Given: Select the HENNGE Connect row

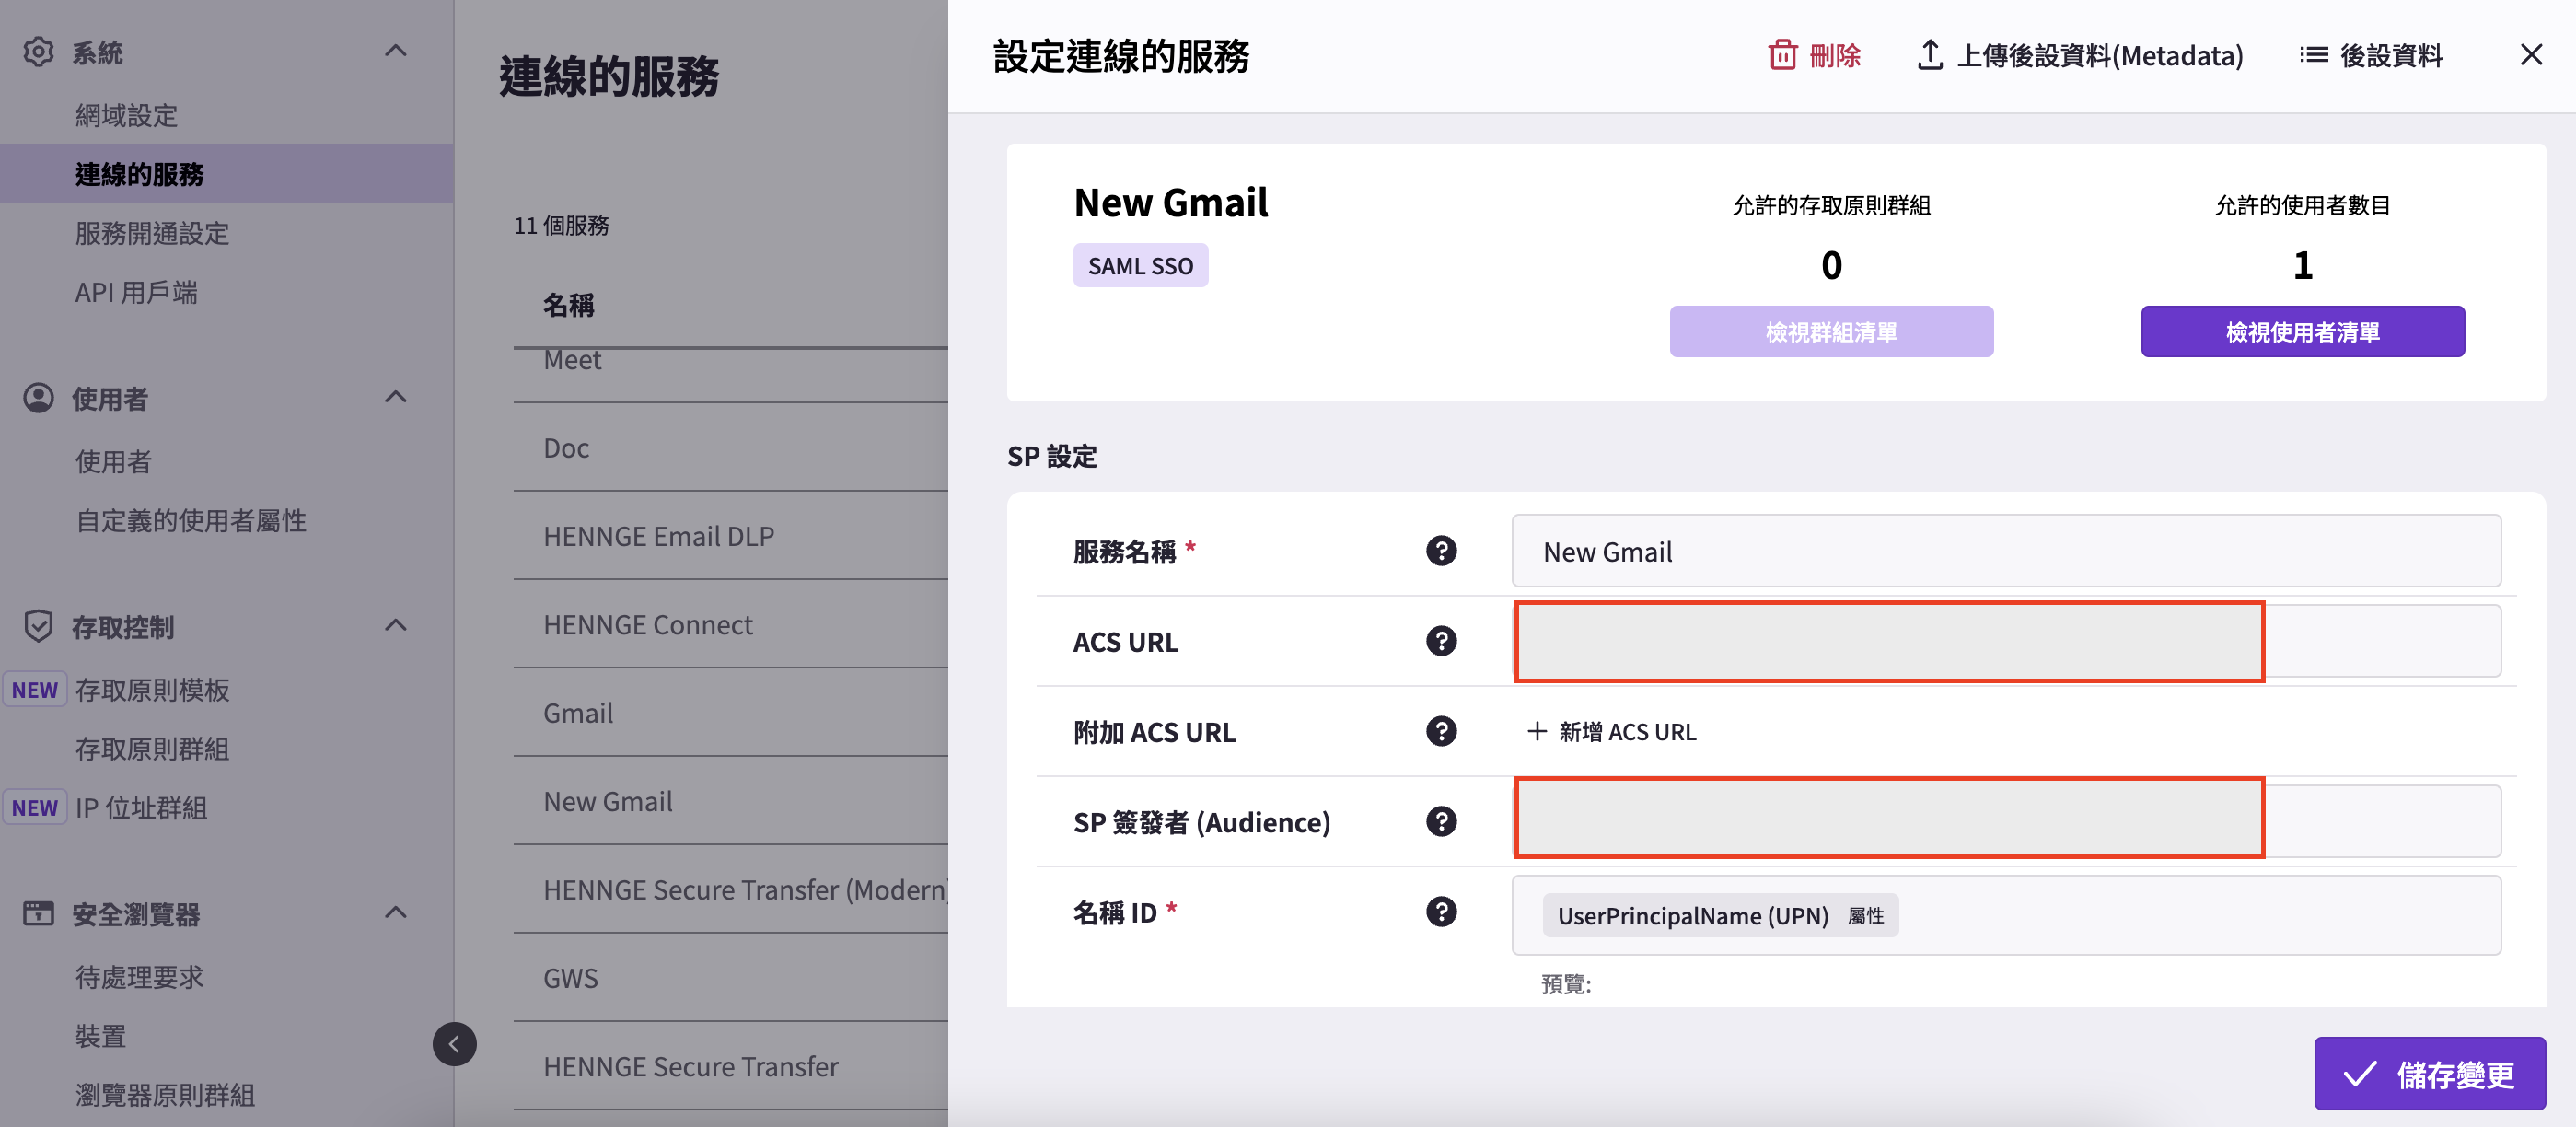Looking at the screenshot, I should pos(730,624).
